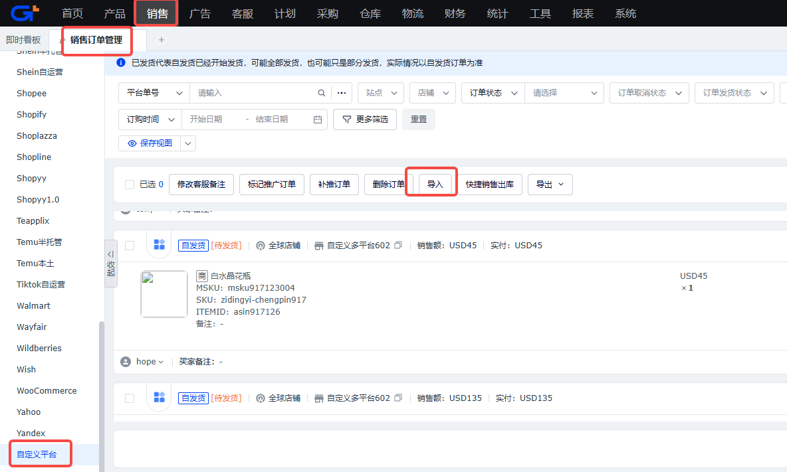
Task: Tick the 已选 select-all checkbox
Action: pos(130,185)
